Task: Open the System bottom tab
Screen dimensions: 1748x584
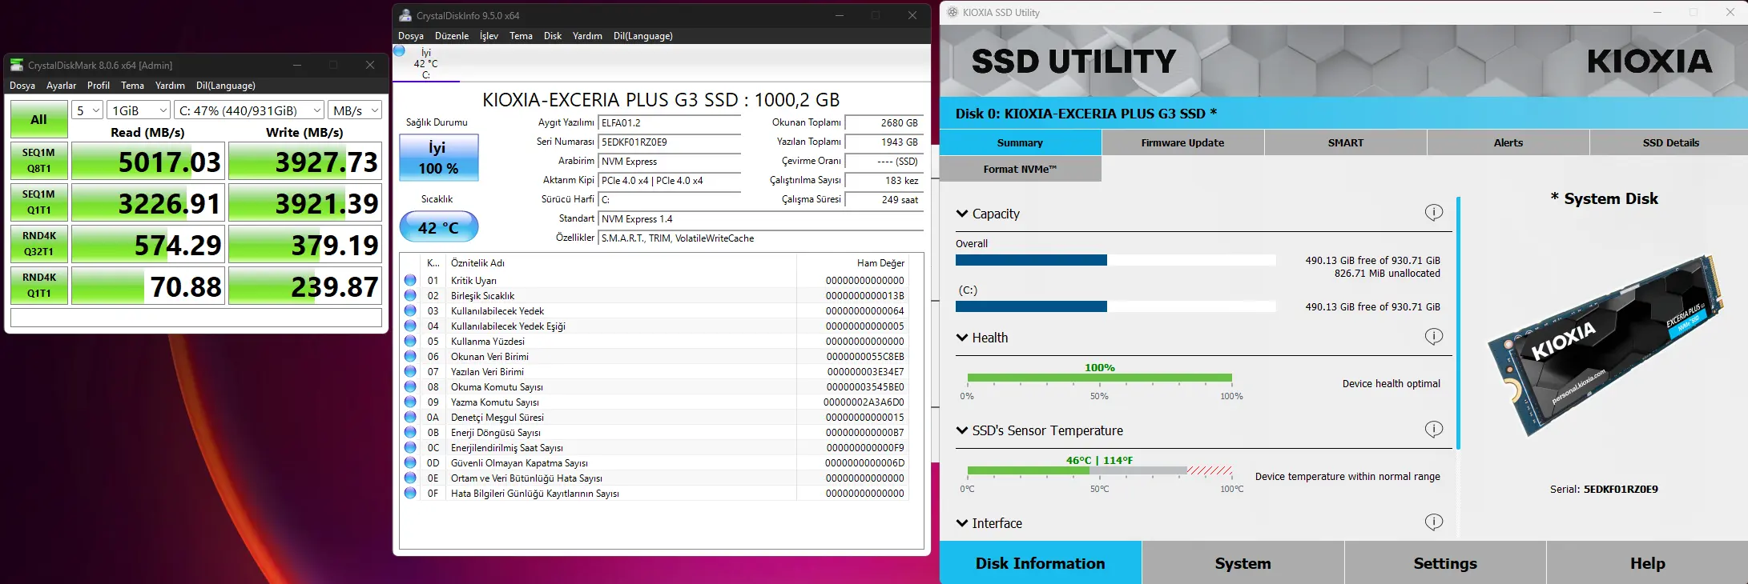Action: [1243, 562]
